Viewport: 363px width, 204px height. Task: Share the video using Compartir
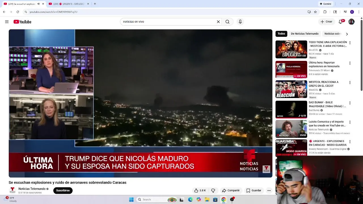pos(231,190)
